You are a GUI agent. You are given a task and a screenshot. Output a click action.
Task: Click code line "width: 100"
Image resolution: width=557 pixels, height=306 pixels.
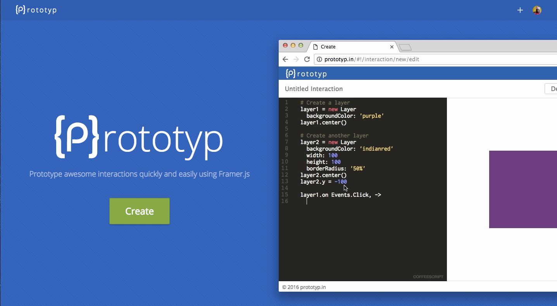pyautogui.click(x=322, y=155)
